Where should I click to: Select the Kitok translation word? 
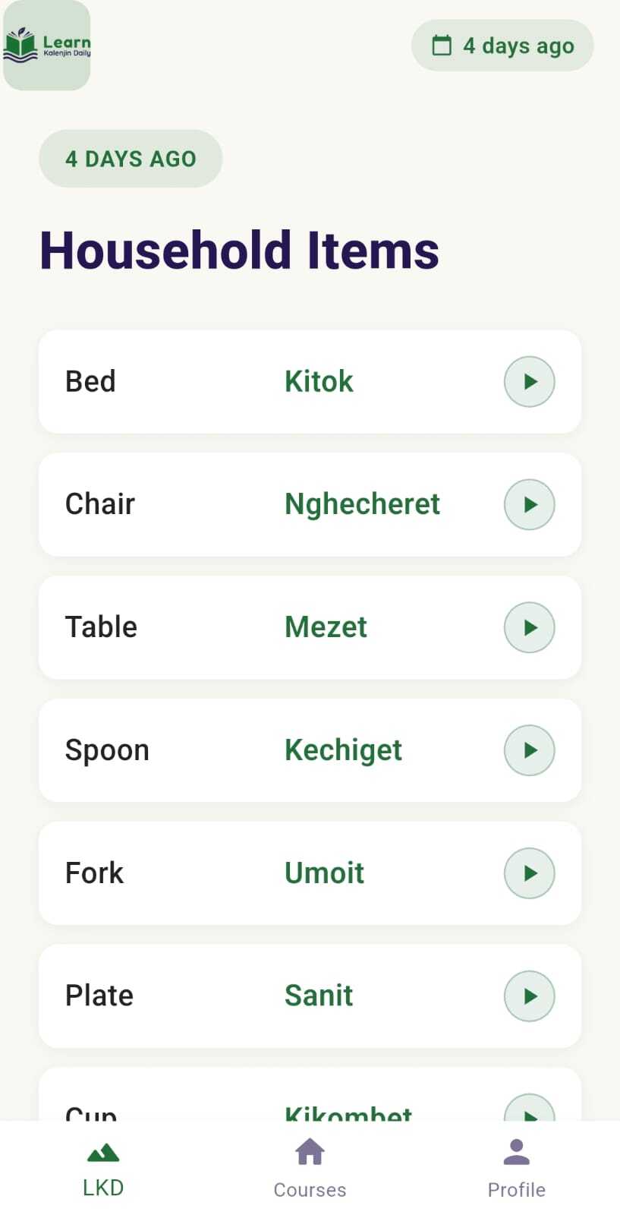[319, 381]
